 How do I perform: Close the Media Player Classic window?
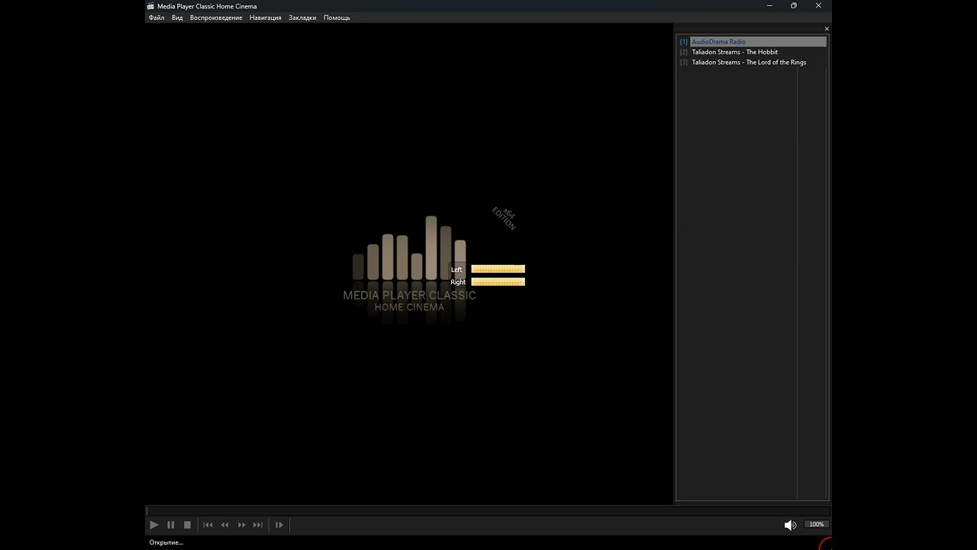[819, 6]
